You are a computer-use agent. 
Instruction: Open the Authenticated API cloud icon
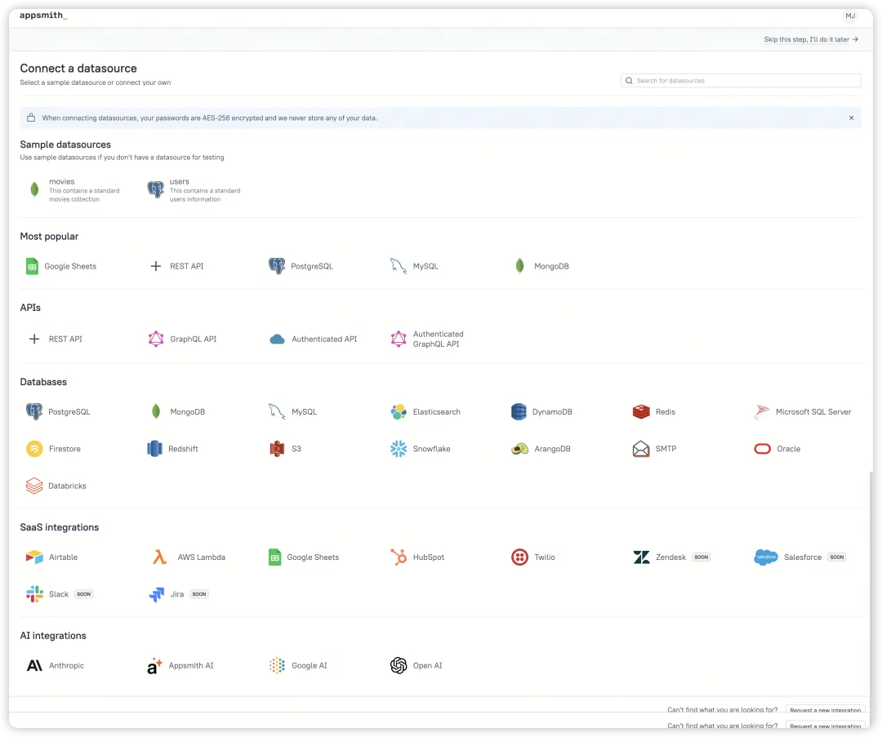(277, 339)
